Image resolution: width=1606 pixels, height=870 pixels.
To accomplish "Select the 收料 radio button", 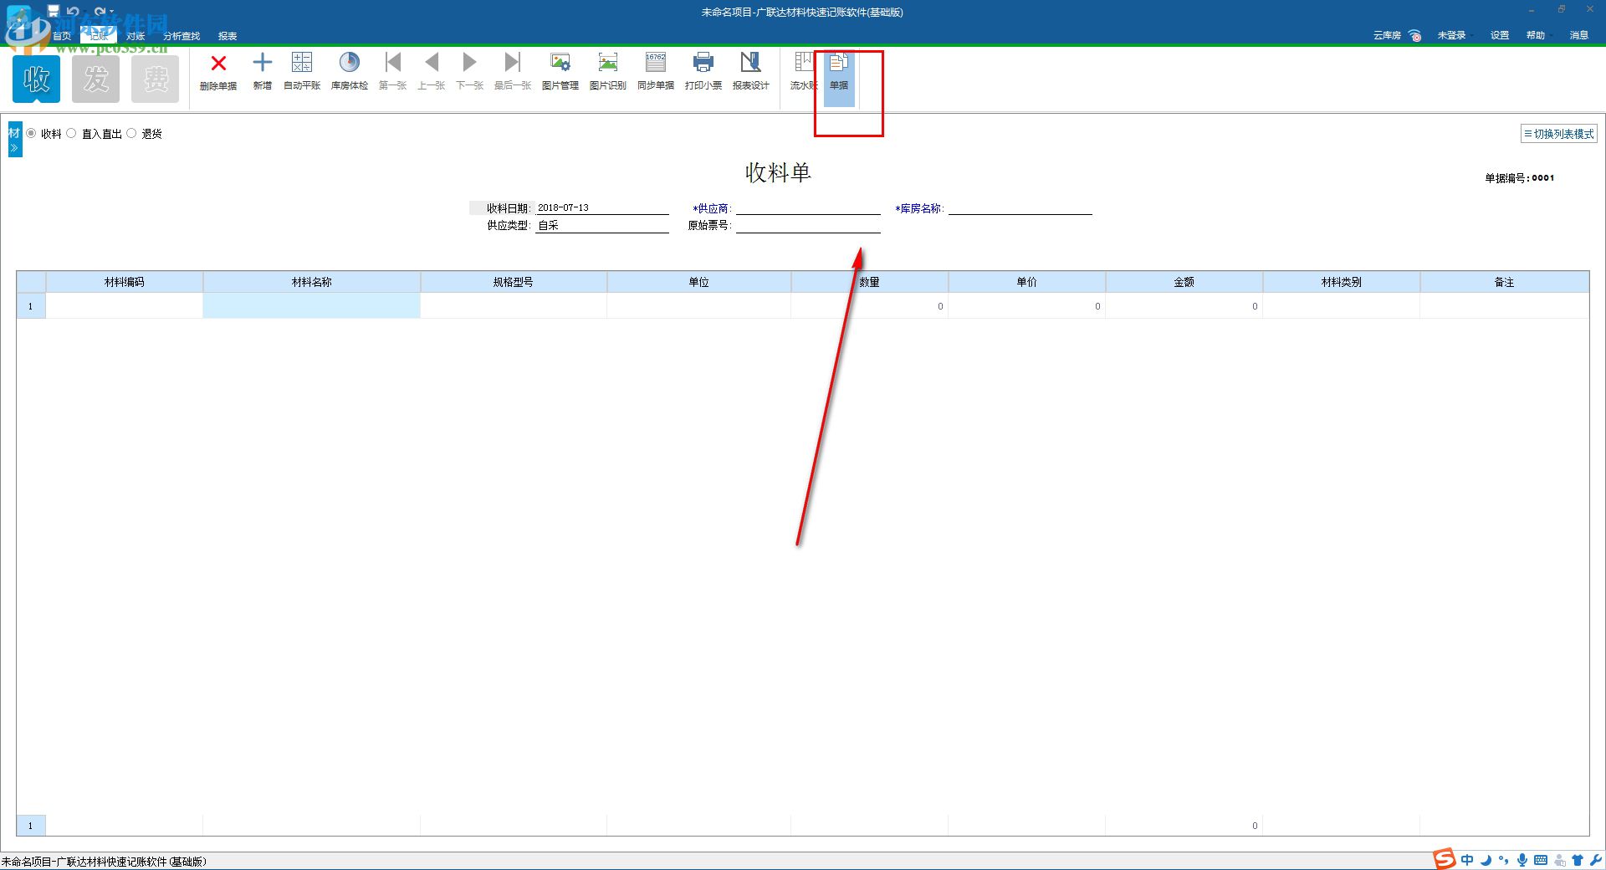I will [x=32, y=133].
